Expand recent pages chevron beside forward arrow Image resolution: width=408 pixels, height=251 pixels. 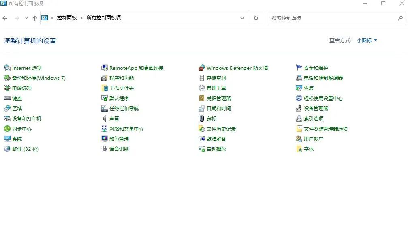[26, 18]
